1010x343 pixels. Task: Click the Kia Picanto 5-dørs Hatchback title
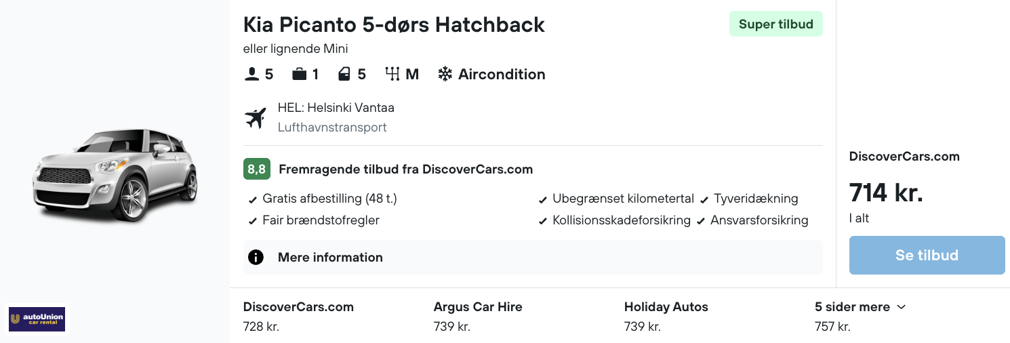click(394, 25)
